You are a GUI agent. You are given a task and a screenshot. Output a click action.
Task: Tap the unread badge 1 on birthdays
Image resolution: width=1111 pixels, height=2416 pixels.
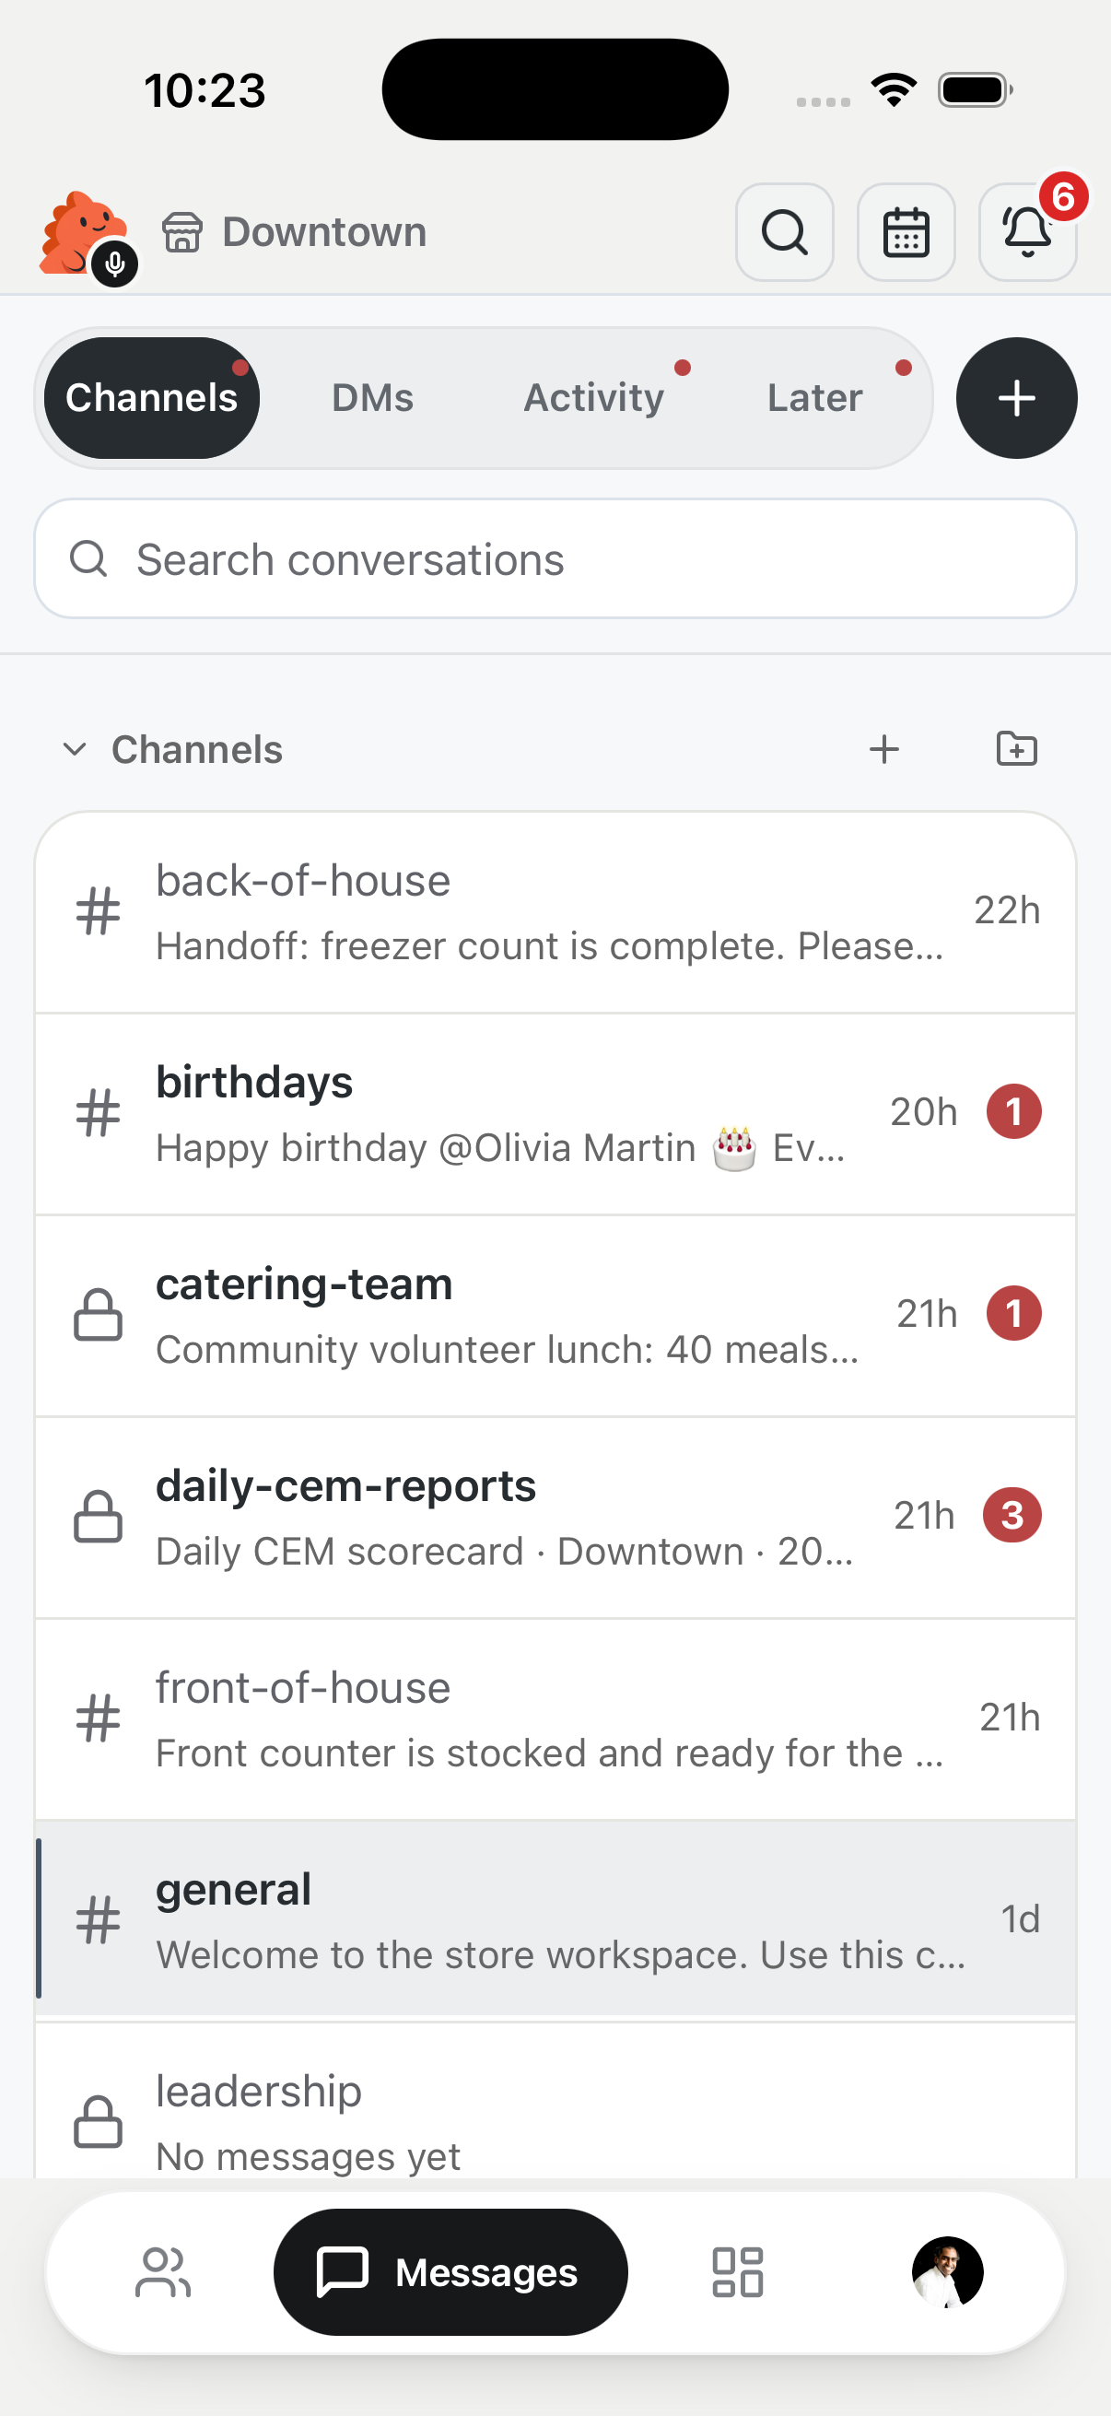tap(1013, 1111)
